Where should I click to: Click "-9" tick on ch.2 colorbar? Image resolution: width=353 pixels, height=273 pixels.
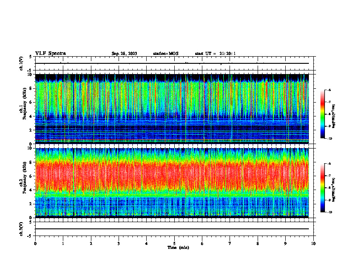(329, 200)
